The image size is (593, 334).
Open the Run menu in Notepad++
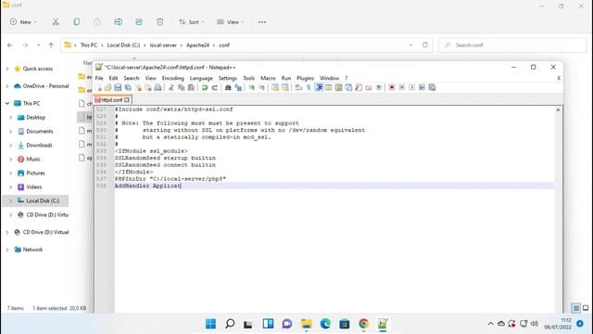tap(286, 78)
